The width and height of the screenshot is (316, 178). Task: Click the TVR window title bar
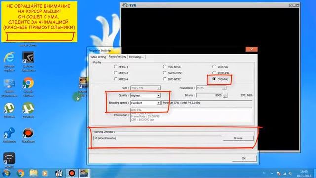pyautogui.click(x=210, y=5)
